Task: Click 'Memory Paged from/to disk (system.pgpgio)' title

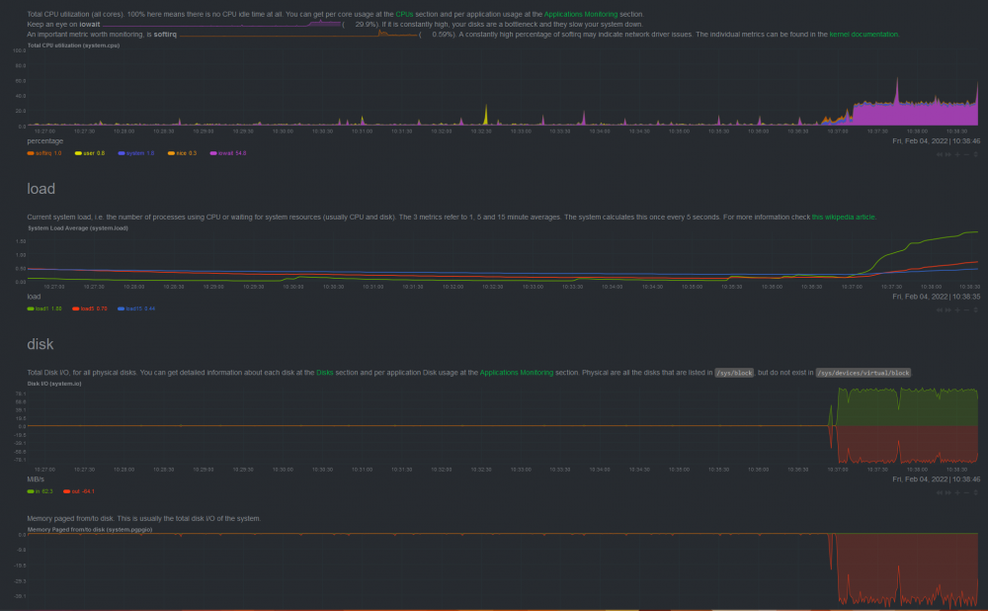Action: 90,530
